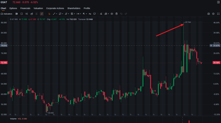This screenshot has width=221, height=123.
Task: Undo the last drawing action
Action: point(121,14)
